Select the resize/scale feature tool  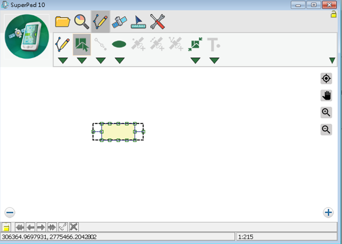(195, 44)
